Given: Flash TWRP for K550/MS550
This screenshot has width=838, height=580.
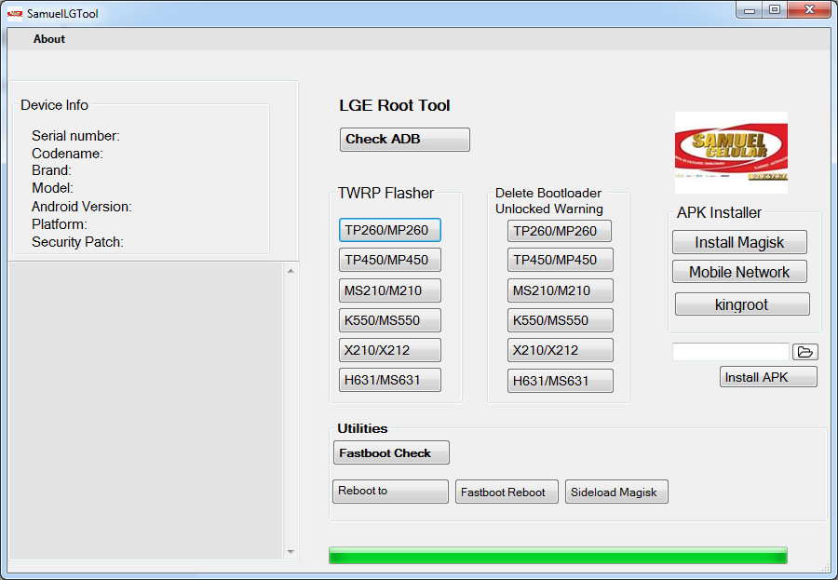Looking at the screenshot, I should (390, 321).
